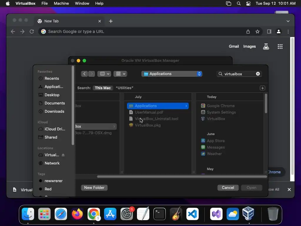Limit search scope to This Mac
Image resolution: width=301 pixels, height=226 pixels.
[x=103, y=88]
